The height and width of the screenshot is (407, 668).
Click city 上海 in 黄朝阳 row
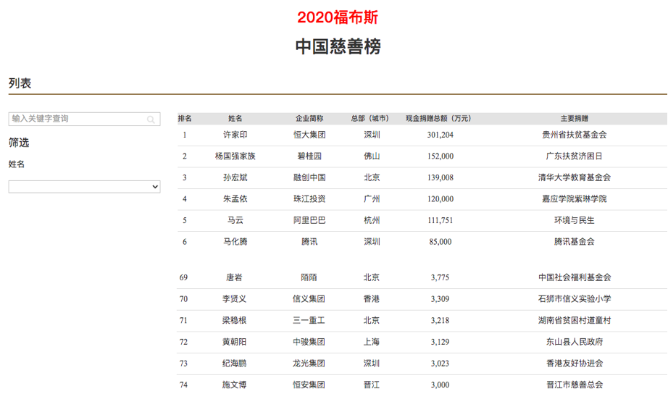tap(371, 342)
